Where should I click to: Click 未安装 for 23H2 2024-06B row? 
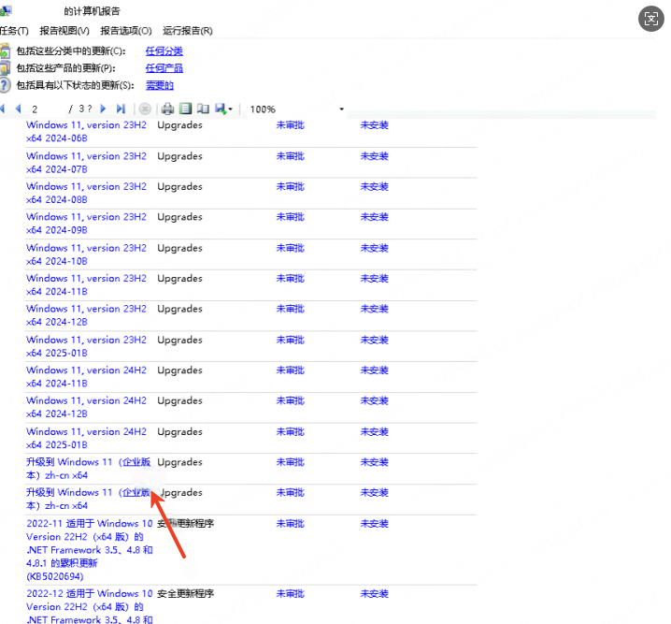pyautogui.click(x=375, y=125)
